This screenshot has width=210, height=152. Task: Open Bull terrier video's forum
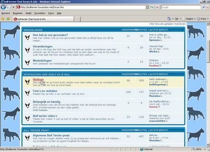(x=45, y=116)
